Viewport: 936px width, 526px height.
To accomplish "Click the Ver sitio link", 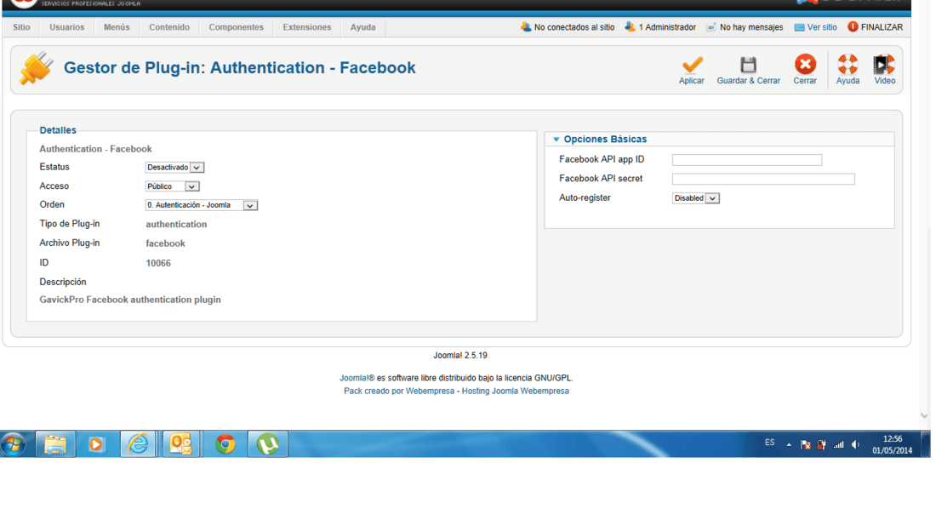I will tap(822, 27).
